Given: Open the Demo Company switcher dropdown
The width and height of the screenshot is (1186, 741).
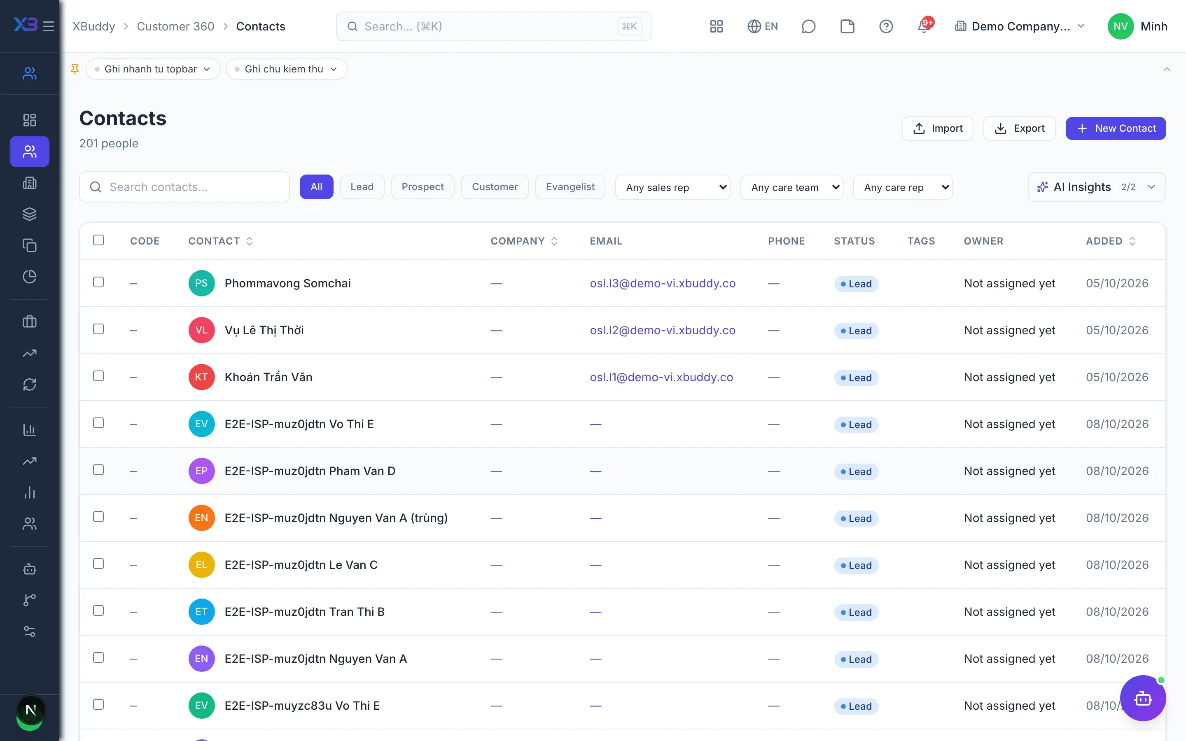Looking at the screenshot, I should coord(1020,26).
